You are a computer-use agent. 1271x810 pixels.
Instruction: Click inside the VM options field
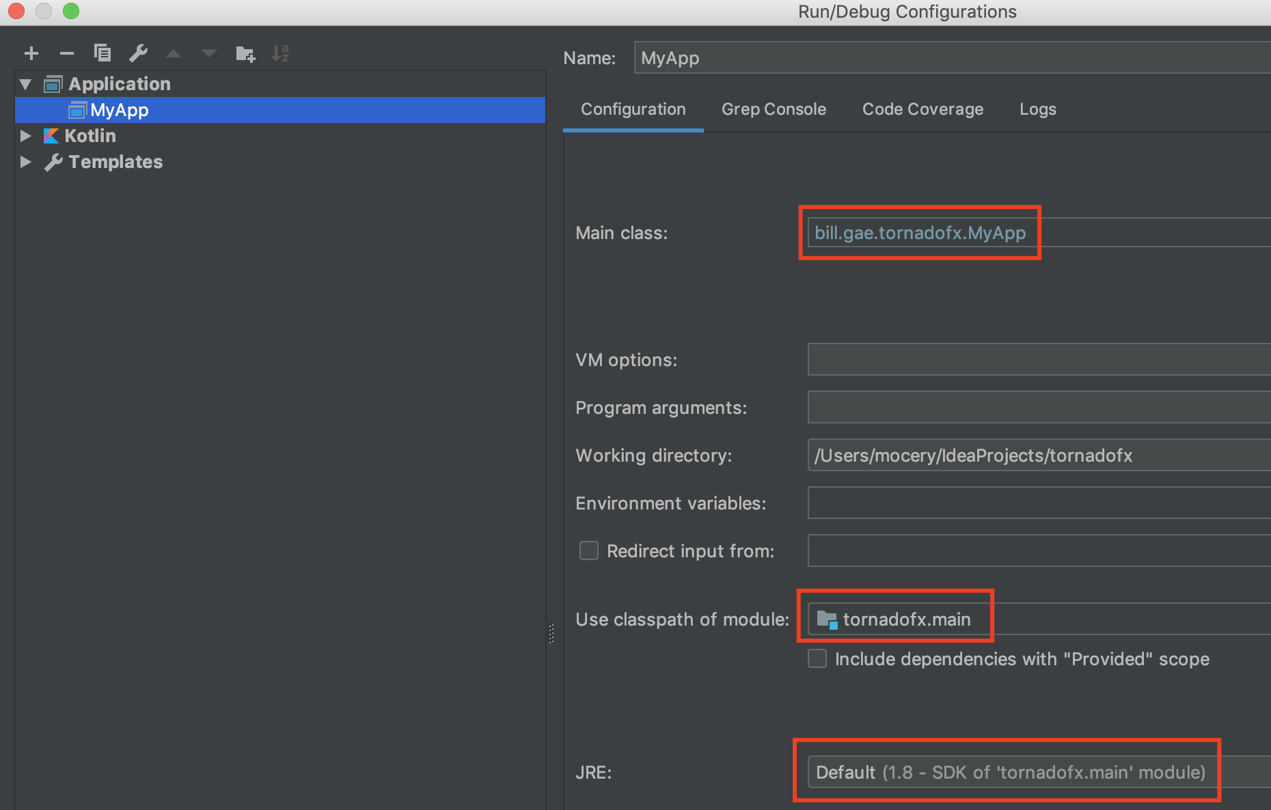pyautogui.click(x=1025, y=359)
